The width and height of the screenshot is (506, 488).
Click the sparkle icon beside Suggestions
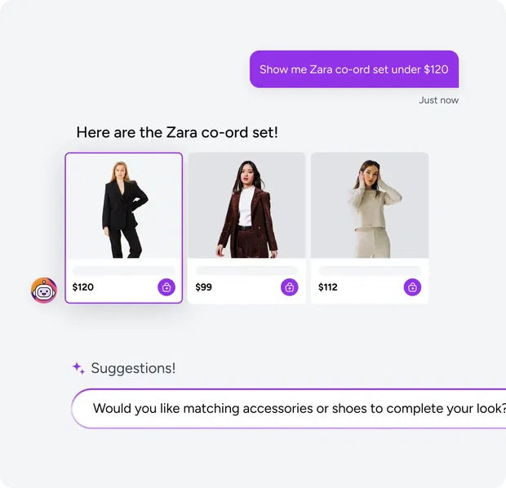point(78,368)
